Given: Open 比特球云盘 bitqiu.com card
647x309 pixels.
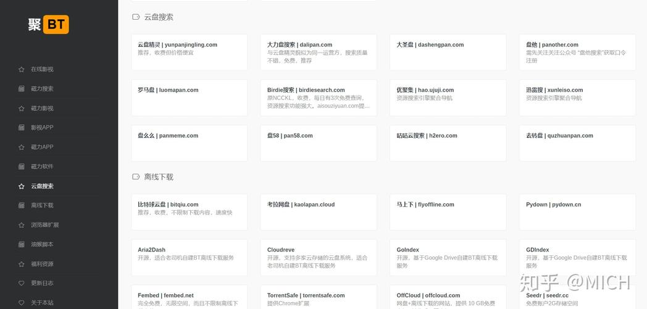Looking at the screenshot, I should [x=190, y=212].
